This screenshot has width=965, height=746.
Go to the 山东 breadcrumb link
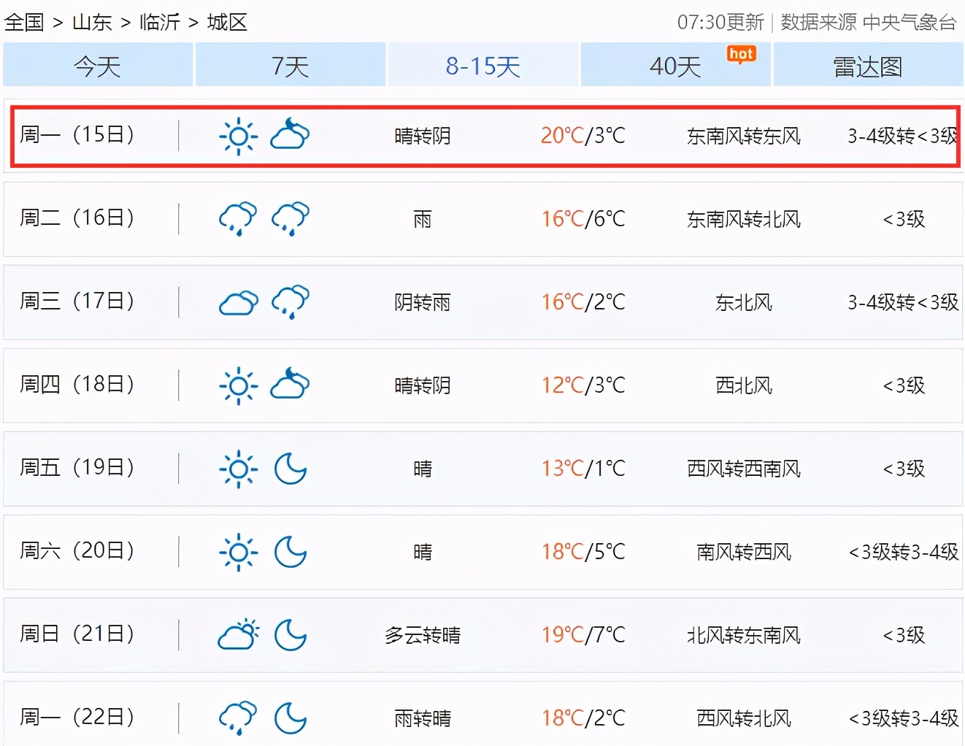tap(92, 23)
